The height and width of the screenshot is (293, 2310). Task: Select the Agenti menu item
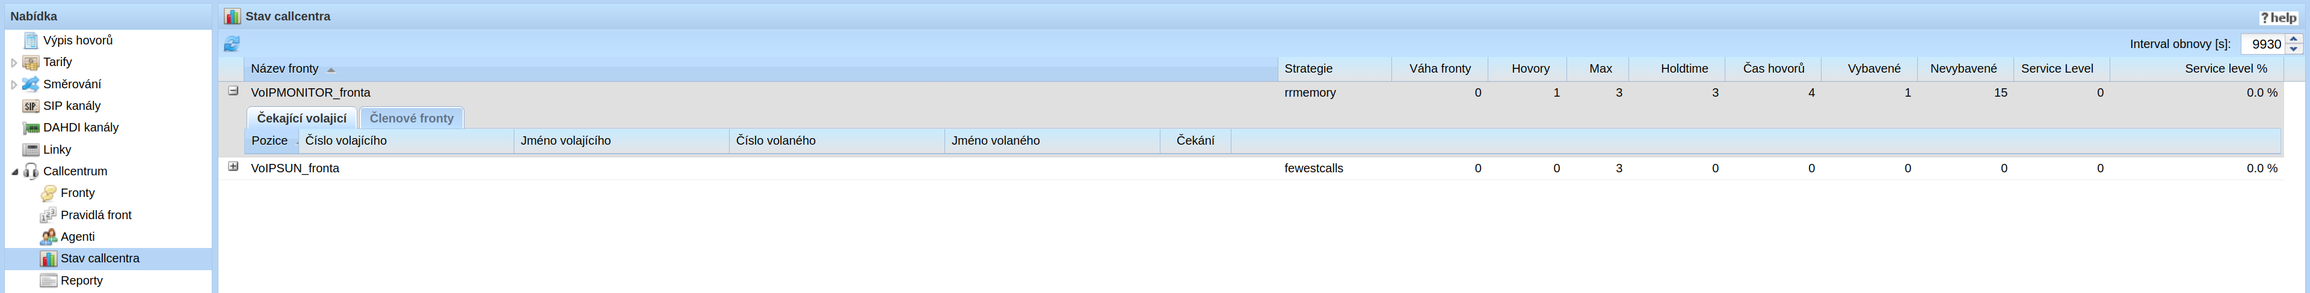[x=78, y=237]
